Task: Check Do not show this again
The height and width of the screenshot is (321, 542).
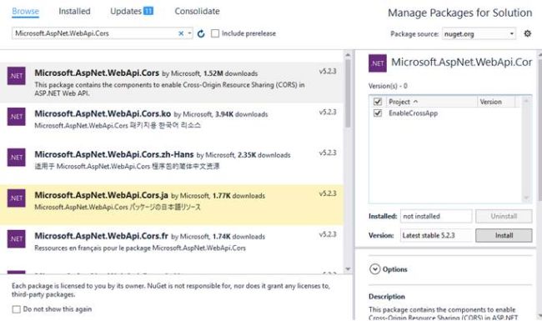Action: point(16,309)
